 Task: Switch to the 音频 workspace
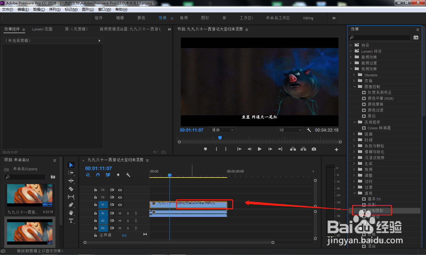[x=184, y=18]
